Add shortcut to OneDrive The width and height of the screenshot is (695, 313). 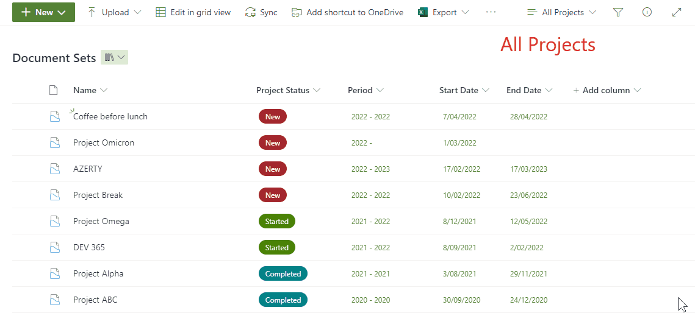pos(347,12)
